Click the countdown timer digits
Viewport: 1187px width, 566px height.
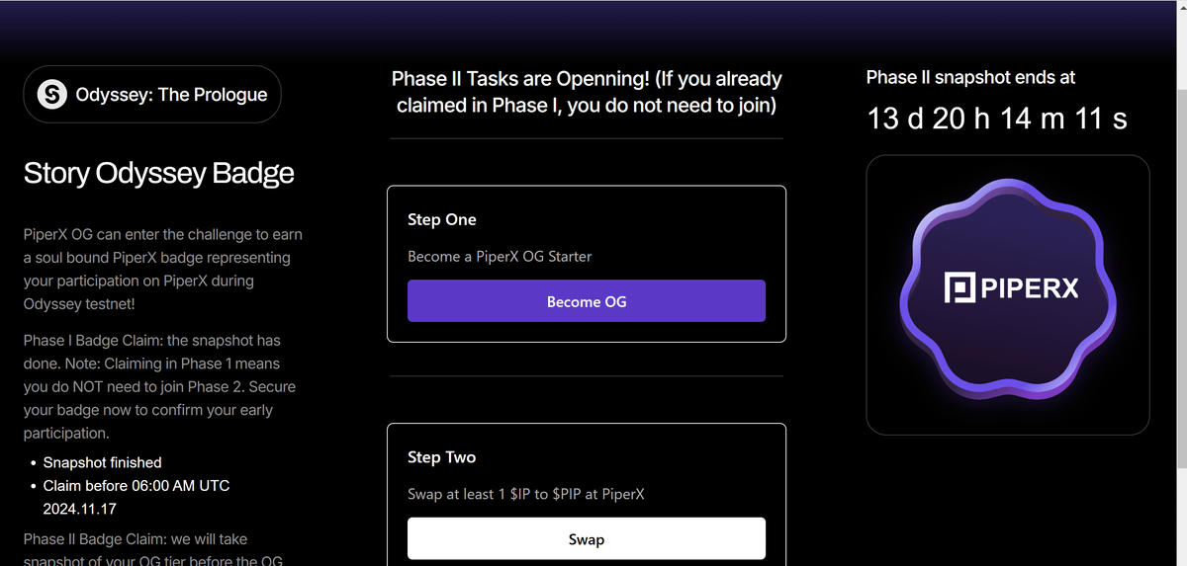click(996, 120)
